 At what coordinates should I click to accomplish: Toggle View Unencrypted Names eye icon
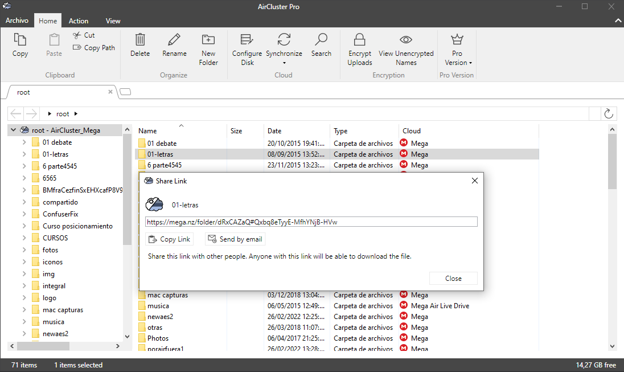click(406, 40)
